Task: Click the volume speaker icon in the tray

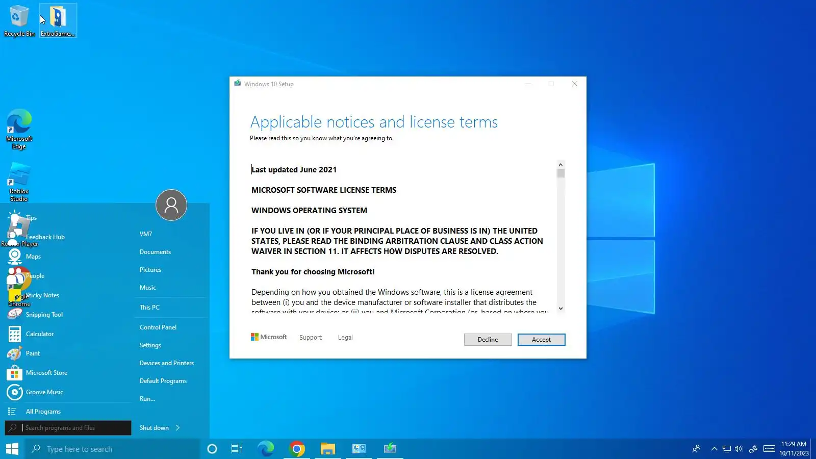Action: [738, 449]
